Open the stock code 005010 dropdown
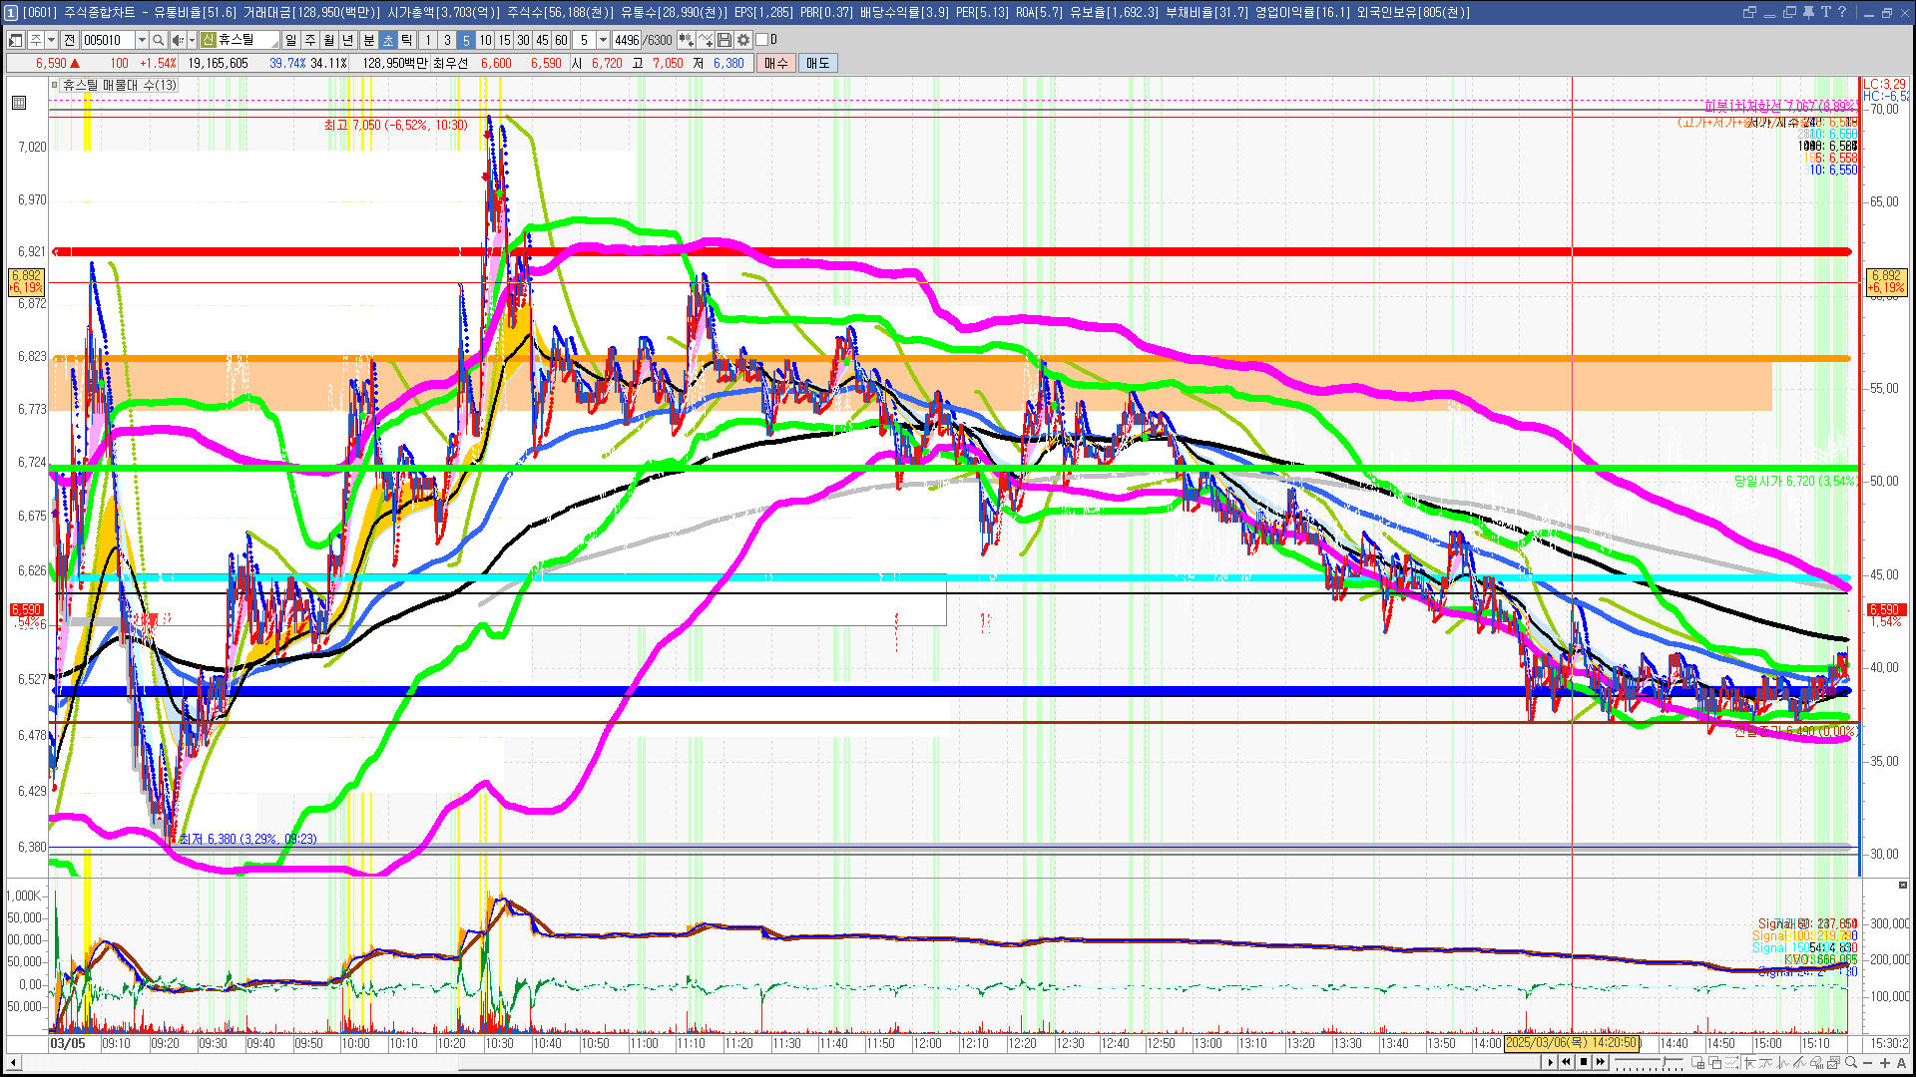The width and height of the screenshot is (1916, 1077). 142,40
